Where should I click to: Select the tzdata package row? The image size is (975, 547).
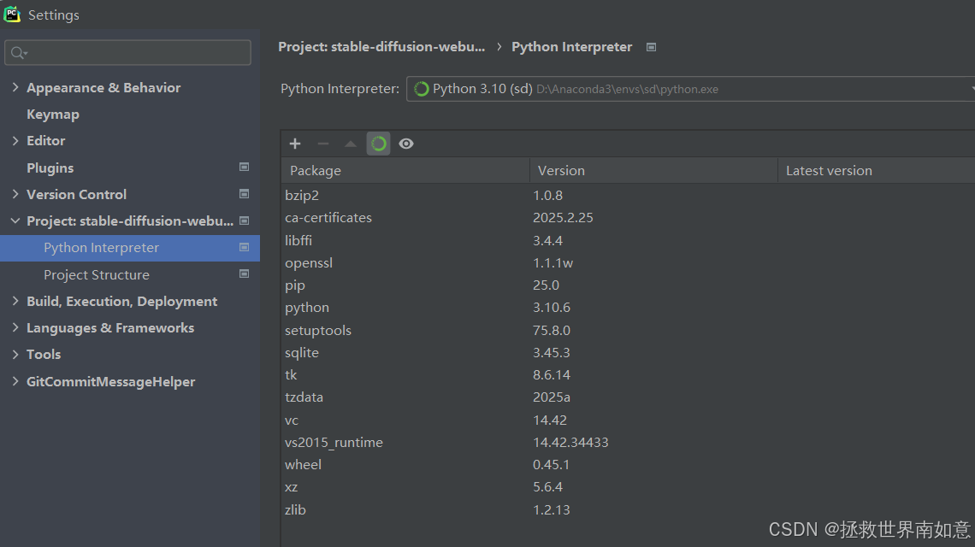pyautogui.click(x=628, y=397)
